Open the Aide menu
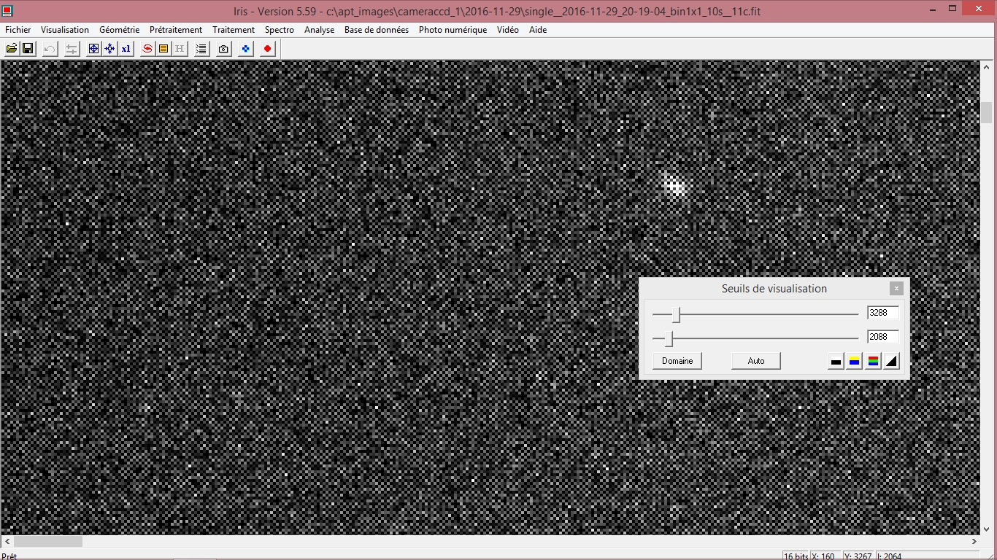Viewport: 997px width, 560px height. [538, 30]
